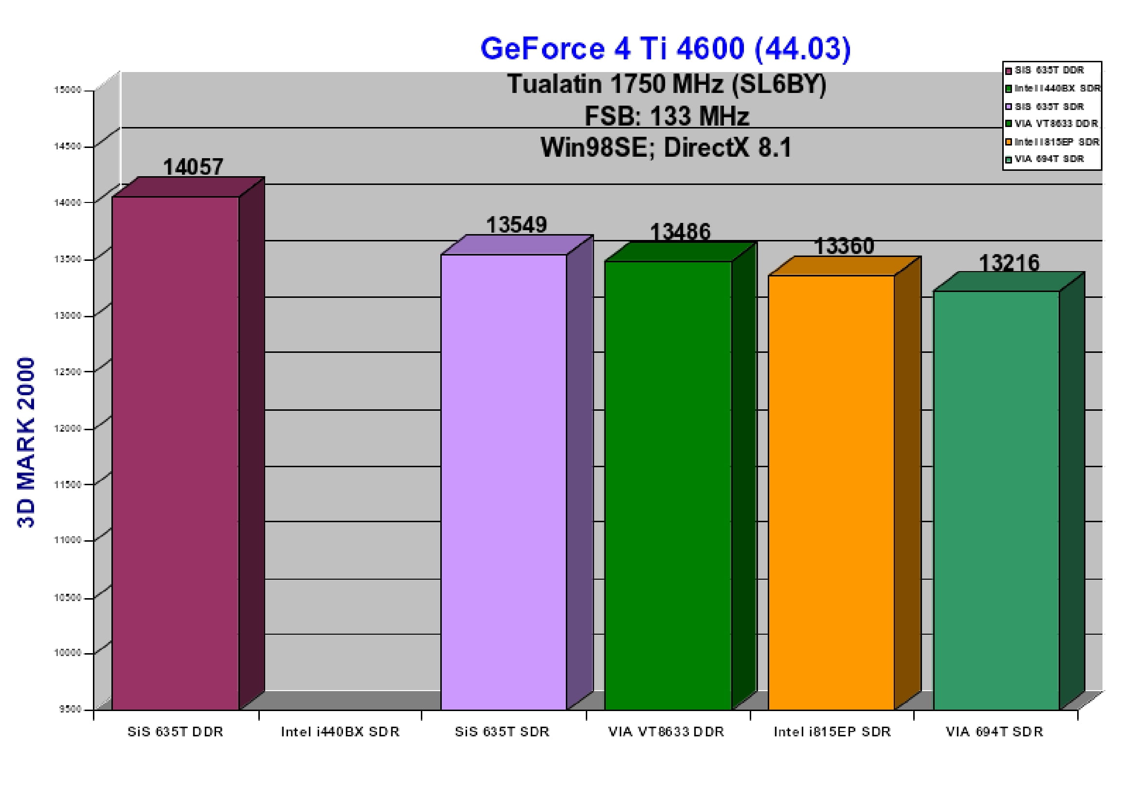This screenshot has width=1138, height=805.
Task: Click the data label 13486
Action: (x=680, y=232)
